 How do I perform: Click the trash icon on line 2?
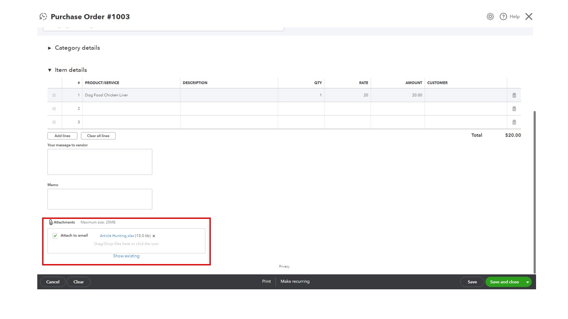pos(514,108)
